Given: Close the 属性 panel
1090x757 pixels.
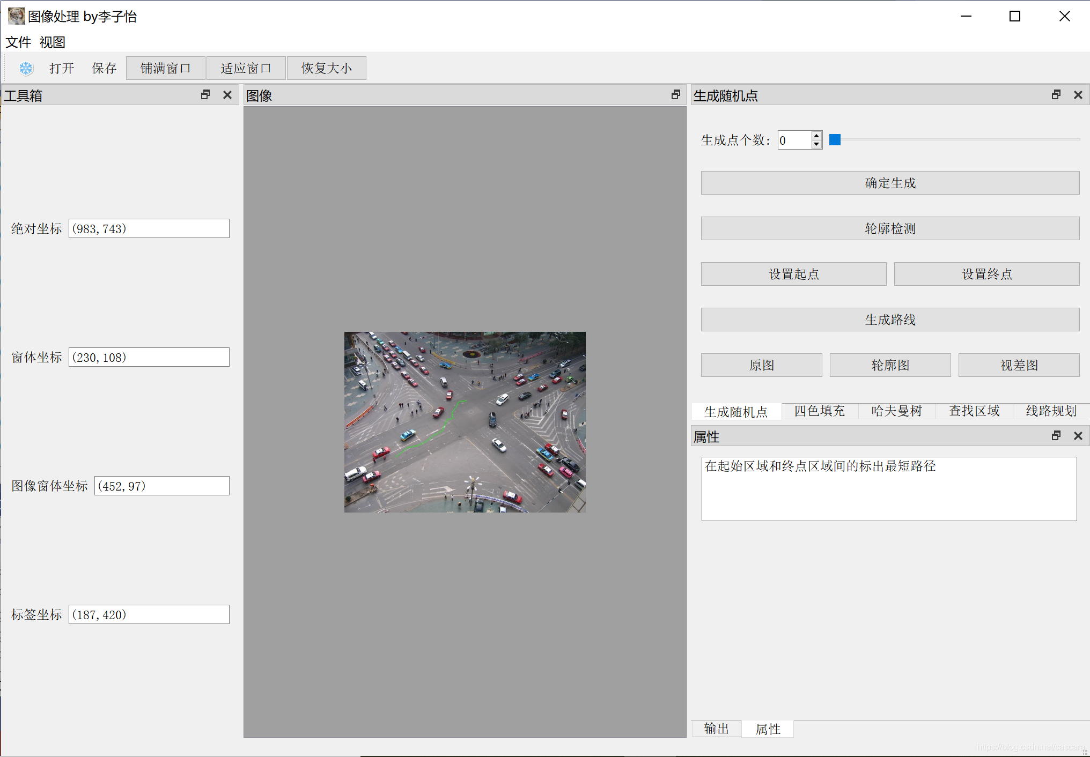Looking at the screenshot, I should tap(1078, 436).
